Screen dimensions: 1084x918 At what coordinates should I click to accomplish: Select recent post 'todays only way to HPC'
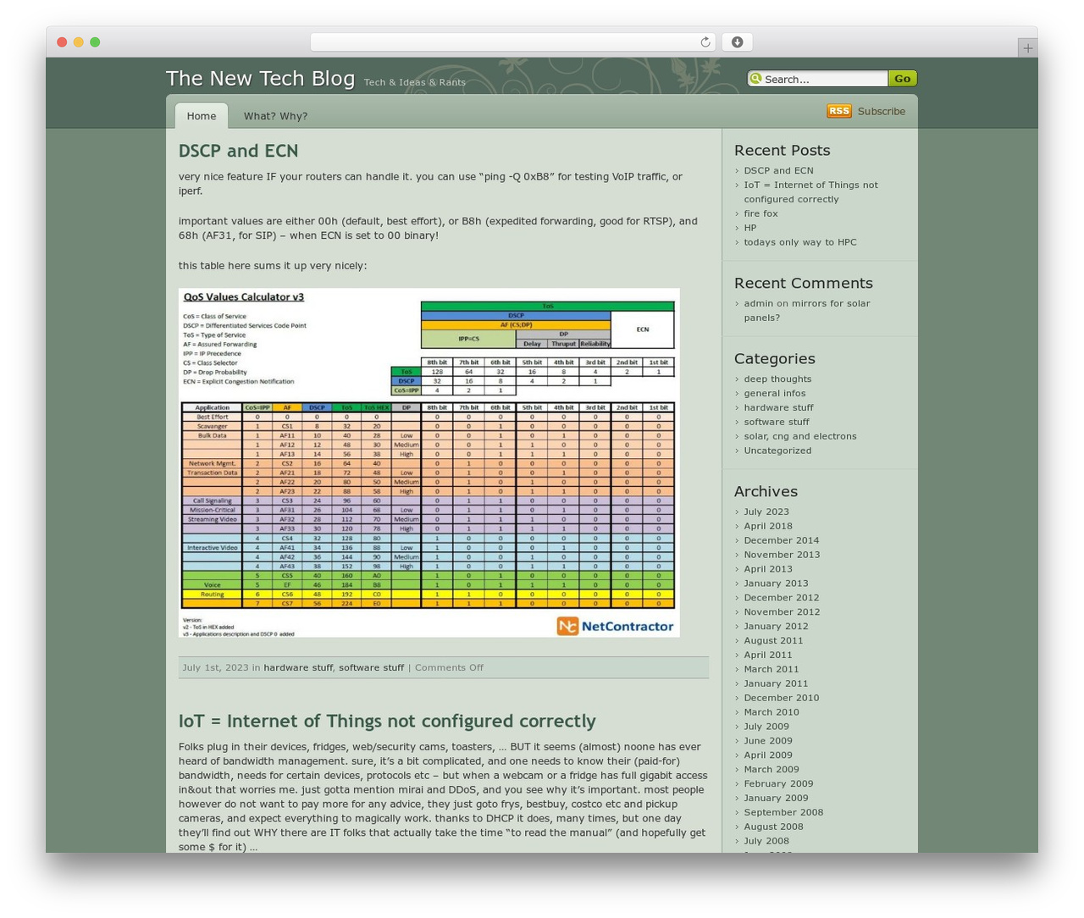[x=800, y=242]
